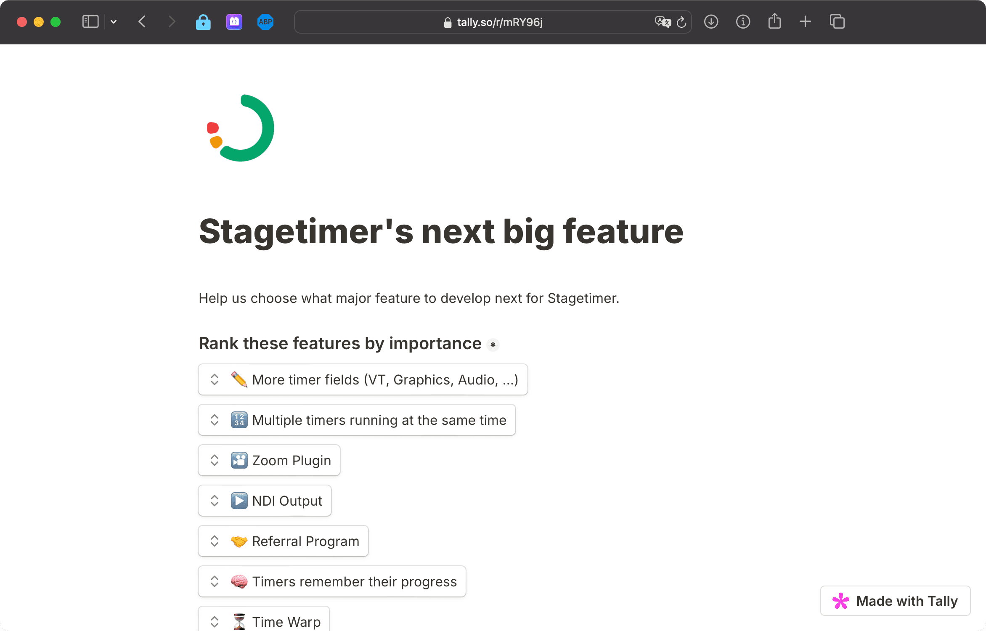The image size is (986, 631).
Task: Close the Safari window with red button
Action: (22, 22)
